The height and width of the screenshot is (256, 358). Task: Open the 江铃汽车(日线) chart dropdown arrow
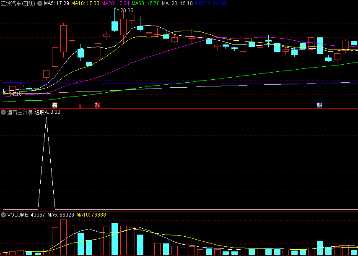pos(40,3)
